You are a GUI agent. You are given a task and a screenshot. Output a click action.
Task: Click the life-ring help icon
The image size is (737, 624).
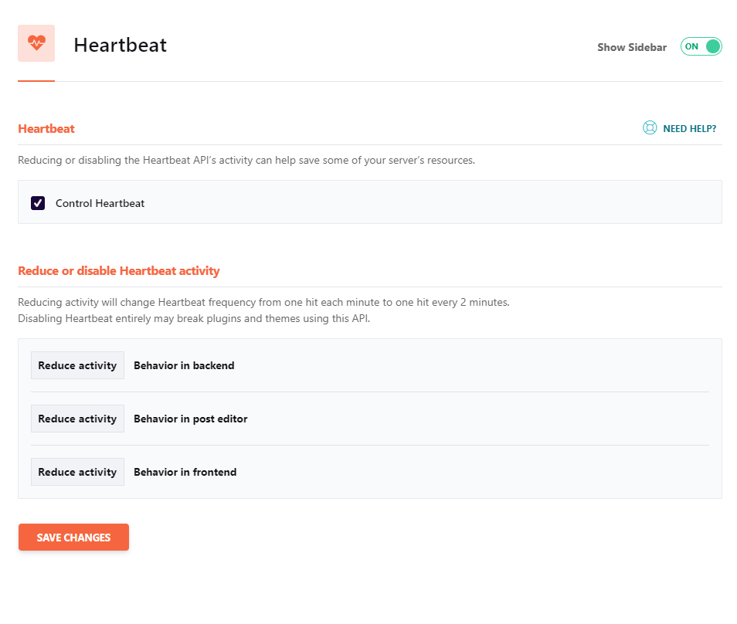(649, 127)
